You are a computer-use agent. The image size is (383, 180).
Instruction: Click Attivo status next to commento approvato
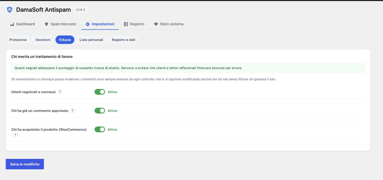(113, 111)
